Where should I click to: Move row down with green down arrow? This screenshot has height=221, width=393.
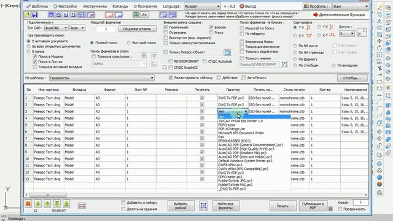(37, 204)
